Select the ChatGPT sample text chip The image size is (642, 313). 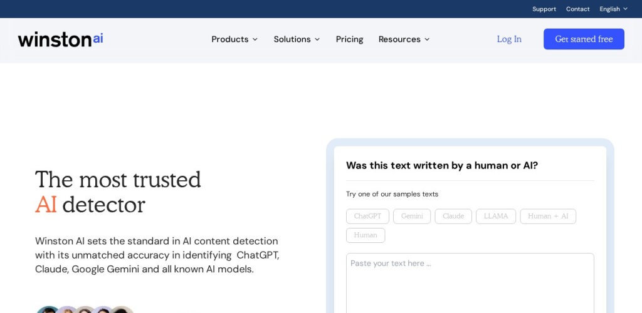[367, 216]
